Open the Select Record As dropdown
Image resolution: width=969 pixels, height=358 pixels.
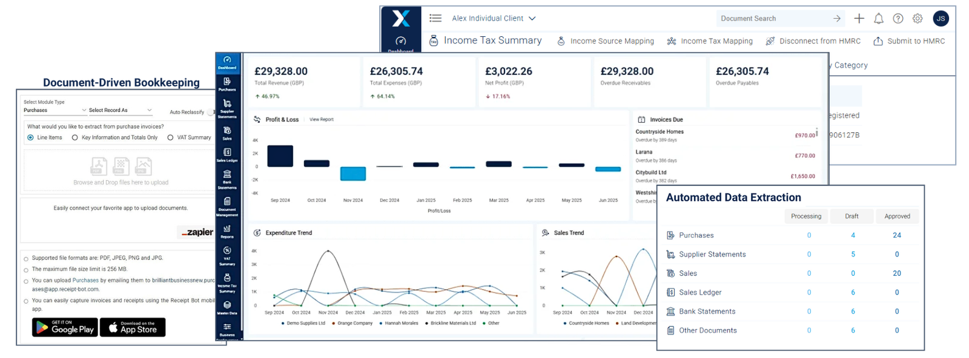(x=120, y=111)
